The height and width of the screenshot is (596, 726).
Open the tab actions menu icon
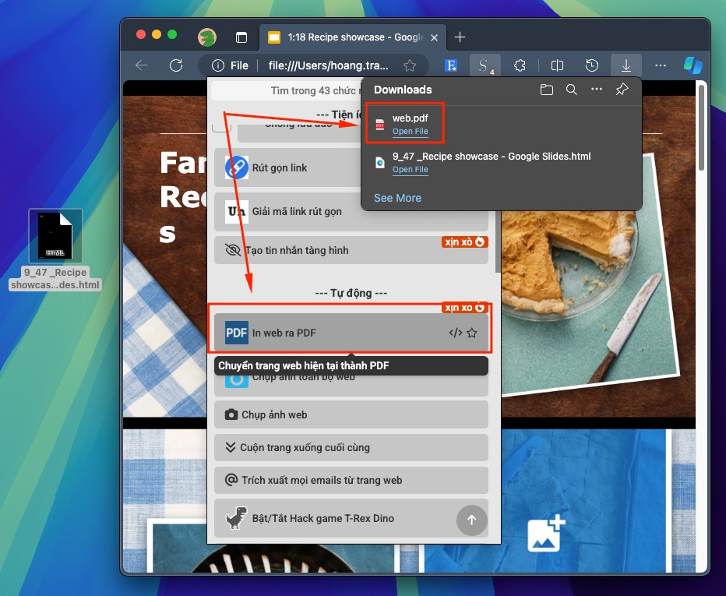(x=241, y=37)
